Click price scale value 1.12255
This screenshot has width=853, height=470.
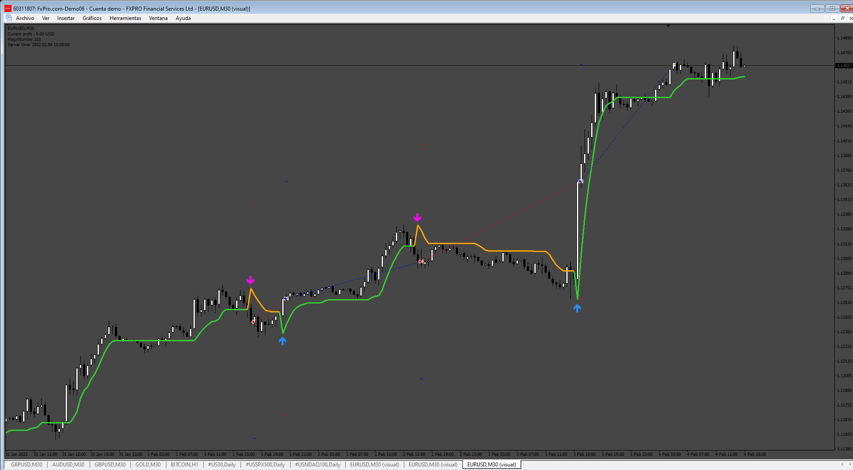click(x=844, y=347)
